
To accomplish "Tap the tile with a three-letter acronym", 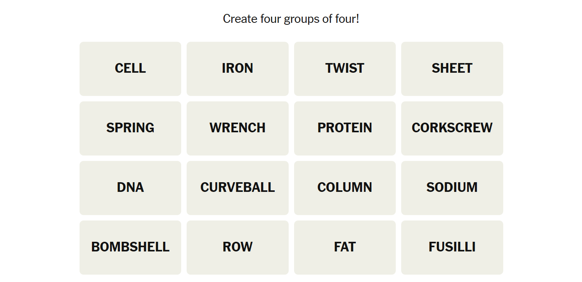I will [x=130, y=188].
